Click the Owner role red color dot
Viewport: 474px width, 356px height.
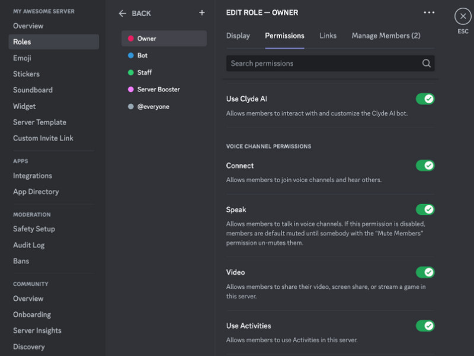click(x=131, y=39)
